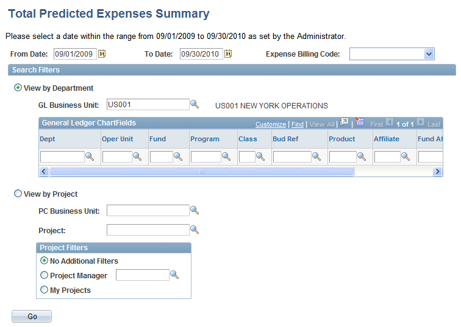The height and width of the screenshot is (327, 461).
Task: Click the From Date input field
Action: click(x=75, y=54)
